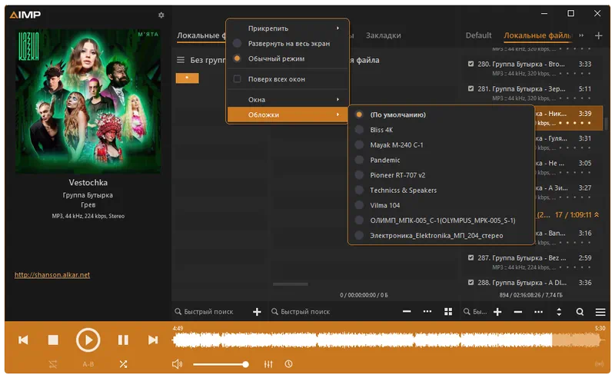This screenshot has width=615, height=378.
Task: Focus the left Быстрый поиск field
Action: click(x=209, y=312)
